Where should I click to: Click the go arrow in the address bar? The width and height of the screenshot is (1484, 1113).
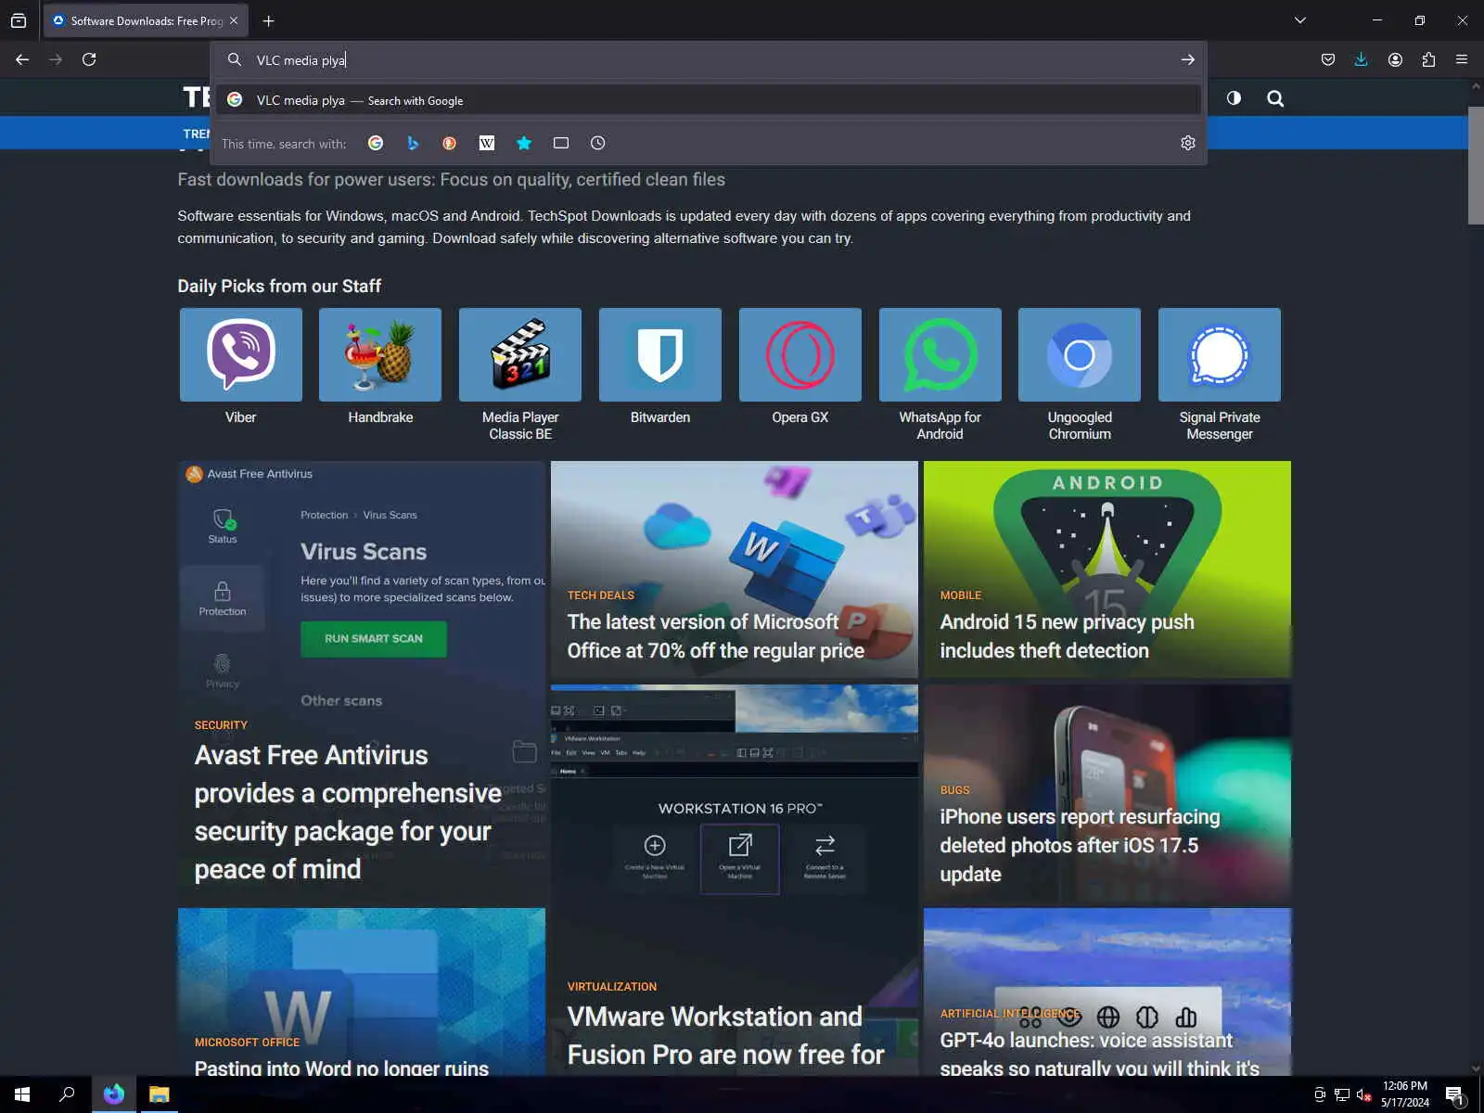click(x=1187, y=59)
